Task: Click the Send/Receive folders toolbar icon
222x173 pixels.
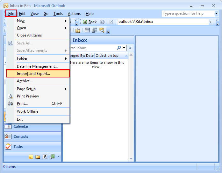Action: pos(95,30)
